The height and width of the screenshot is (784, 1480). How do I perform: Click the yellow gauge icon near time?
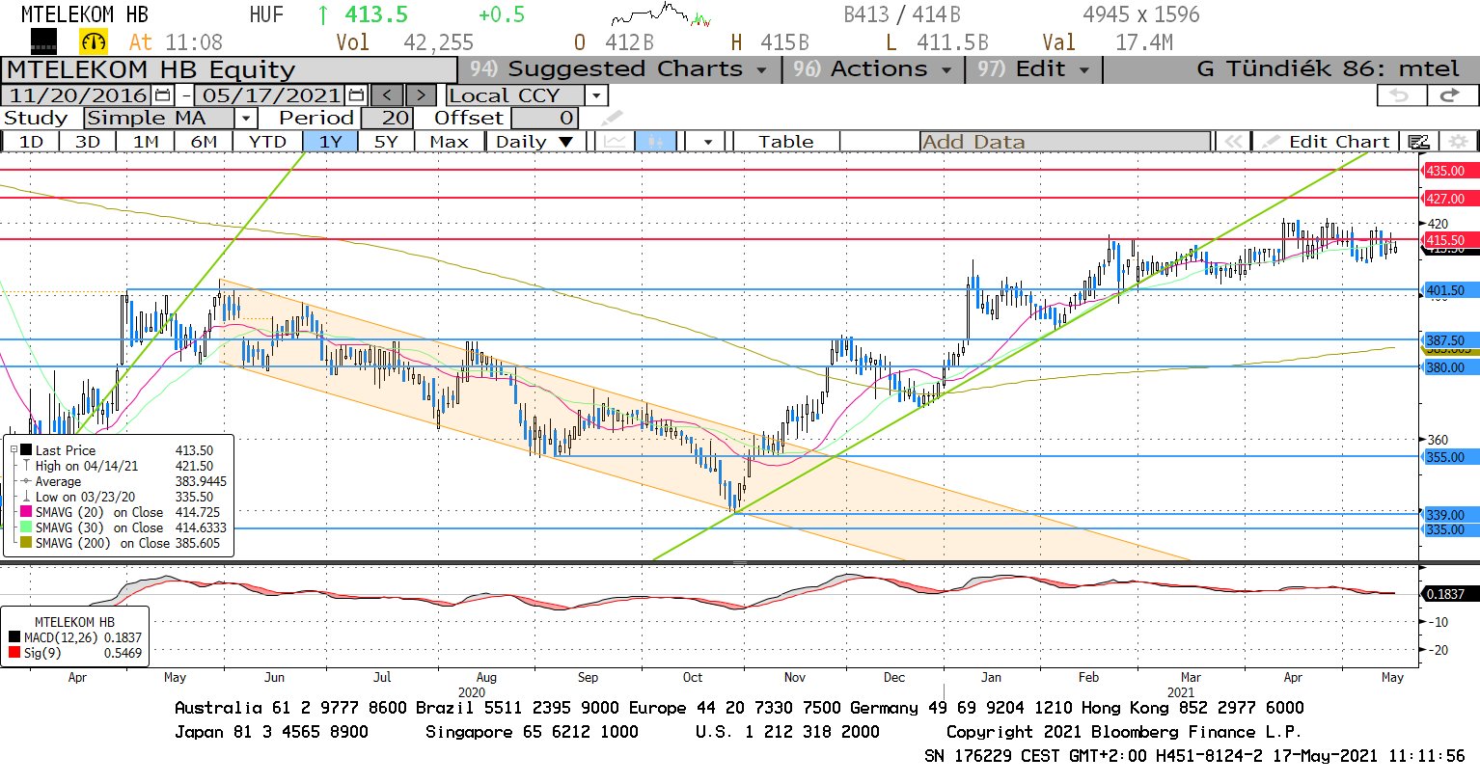[x=94, y=41]
